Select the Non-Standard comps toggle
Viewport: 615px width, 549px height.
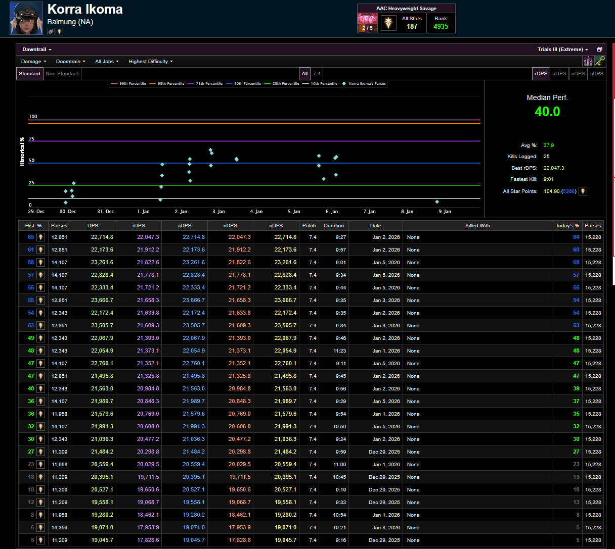62,74
